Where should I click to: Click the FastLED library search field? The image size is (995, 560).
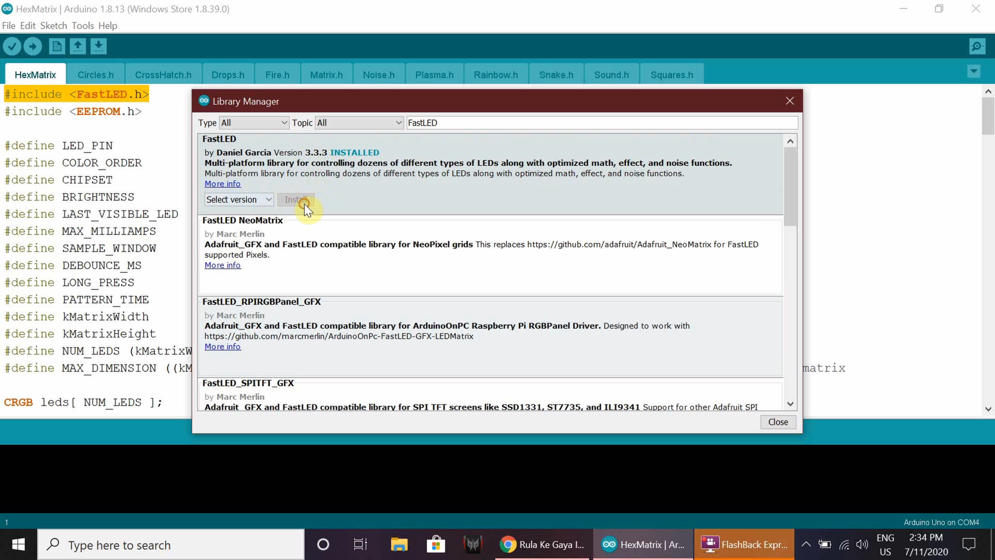tap(601, 123)
